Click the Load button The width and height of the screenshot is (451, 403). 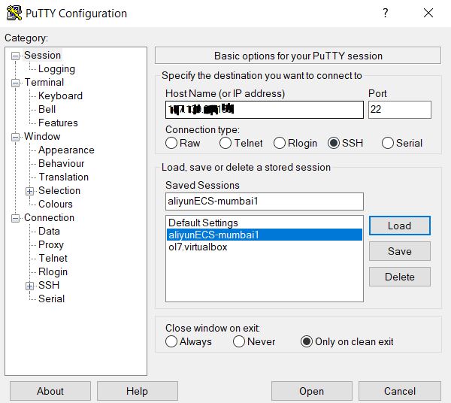pyautogui.click(x=400, y=226)
